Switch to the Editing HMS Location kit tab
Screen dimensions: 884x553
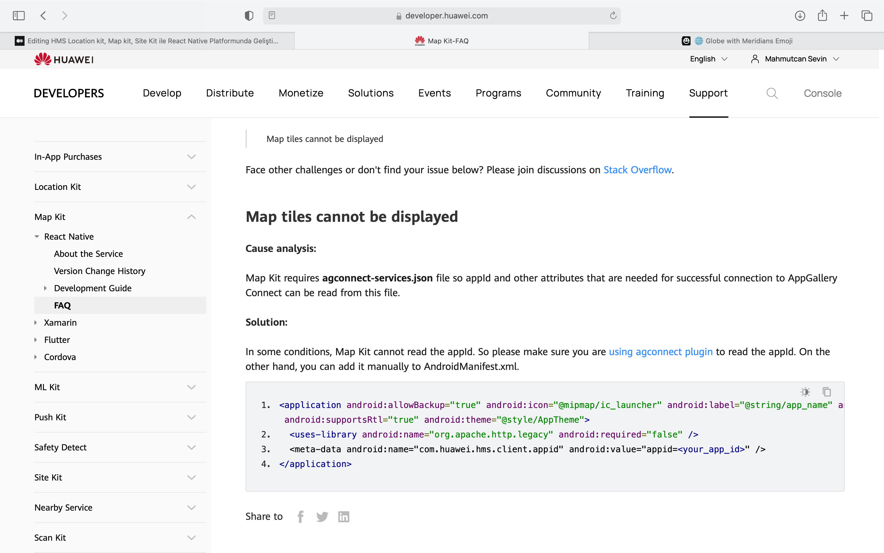click(147, 41)
